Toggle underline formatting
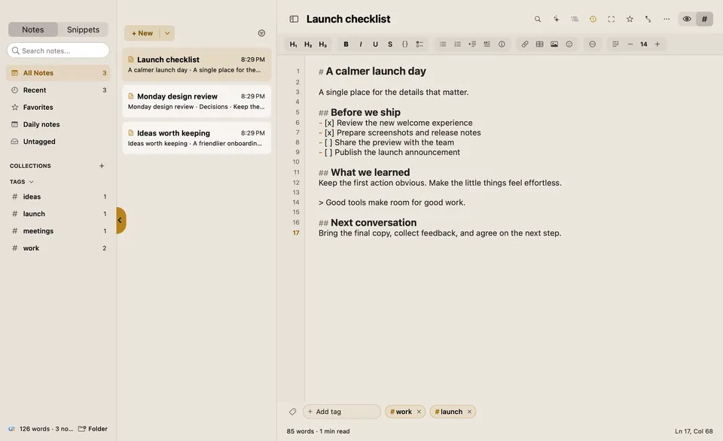The image size is (723, 441). click(x=375, y=44)
